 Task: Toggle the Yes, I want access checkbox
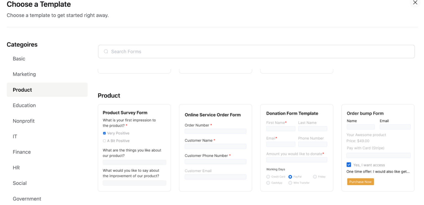point(349,165)
